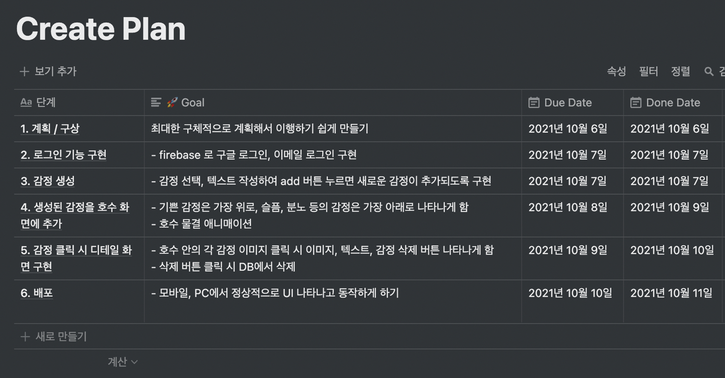
Task: Select Done Date cell showing 2021년 10월 11일
Action: tap(673, 302)
